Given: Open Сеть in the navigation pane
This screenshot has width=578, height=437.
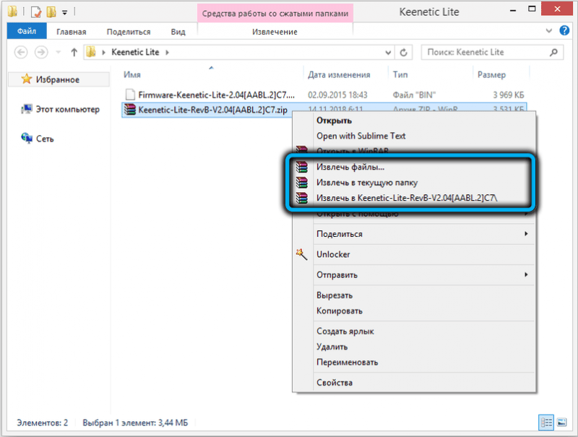Looking at the screenshot, I should pos(45,139).
